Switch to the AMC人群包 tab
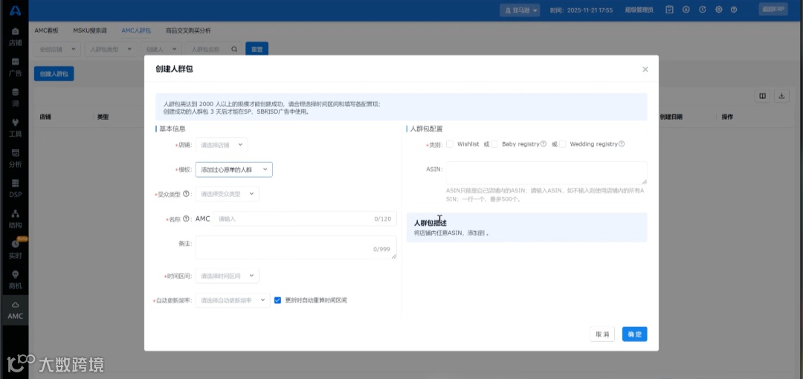The image size is (803, 379). coord(136,30)
